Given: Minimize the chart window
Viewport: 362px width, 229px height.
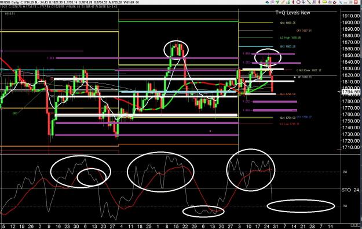Looking at the screenshot, I should click(x=345, y=2).
